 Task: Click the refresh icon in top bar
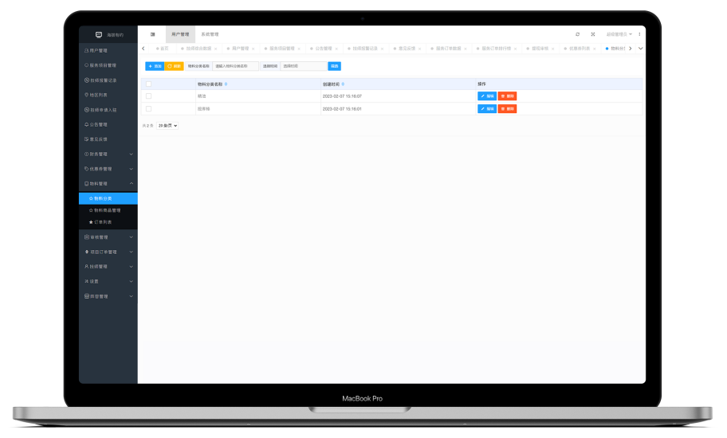[x=577, y=34]
